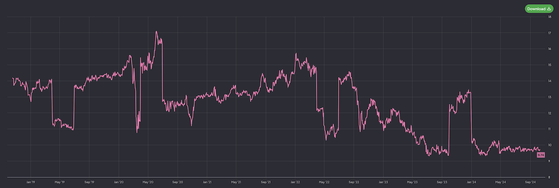
Task: Select the Jan '19 x-axis label
Action: tap(31, 183)
